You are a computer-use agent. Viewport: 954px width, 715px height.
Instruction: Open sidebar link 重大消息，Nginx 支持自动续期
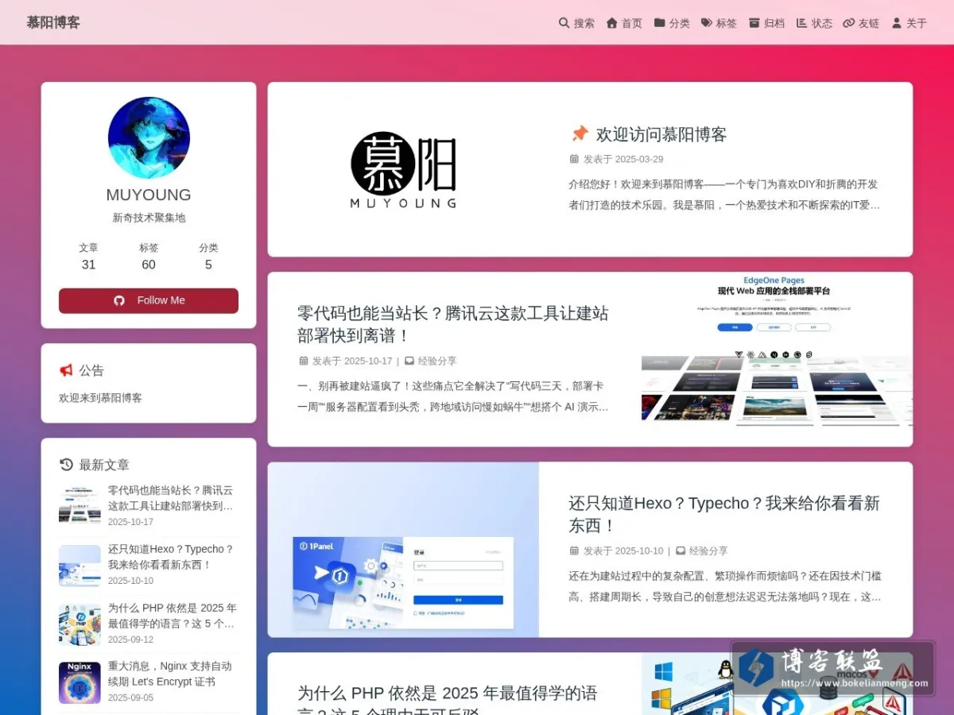coord(170,674)
